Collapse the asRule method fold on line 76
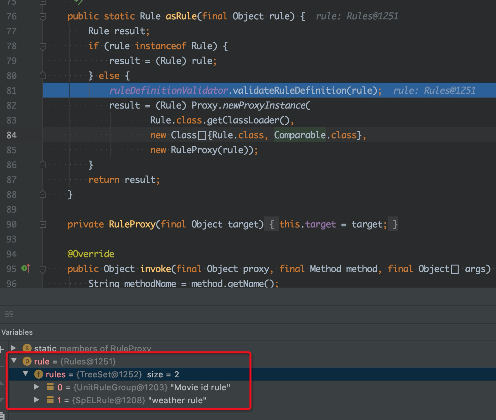496x420 pixels. 43,16
